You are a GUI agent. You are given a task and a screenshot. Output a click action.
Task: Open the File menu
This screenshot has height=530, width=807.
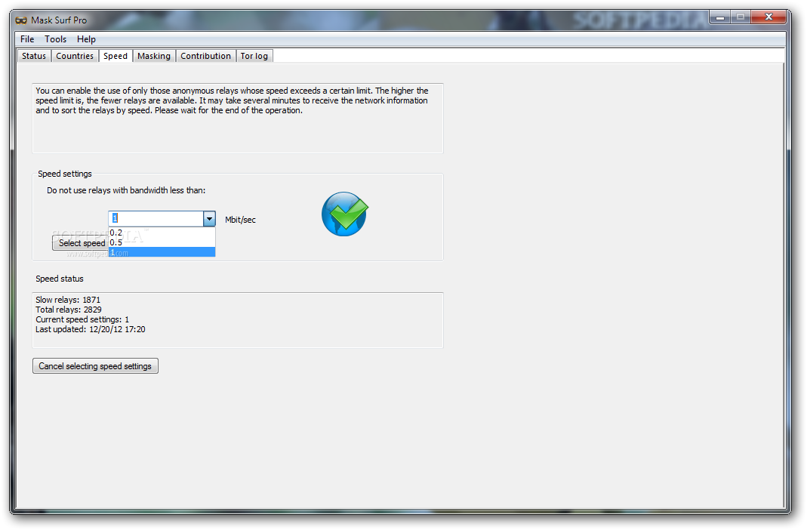[26, 39]
